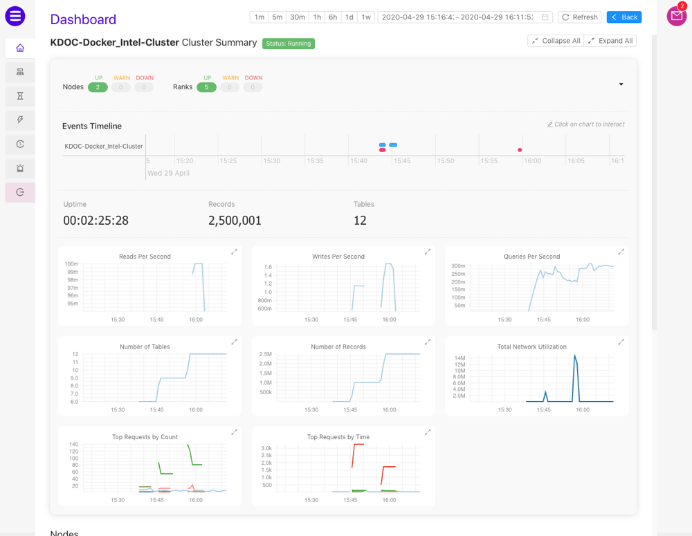Viewport: 692px width, 536px height.
Task: Collapse the Nodes and Ranks summary panel
Action: coord(621,83)
